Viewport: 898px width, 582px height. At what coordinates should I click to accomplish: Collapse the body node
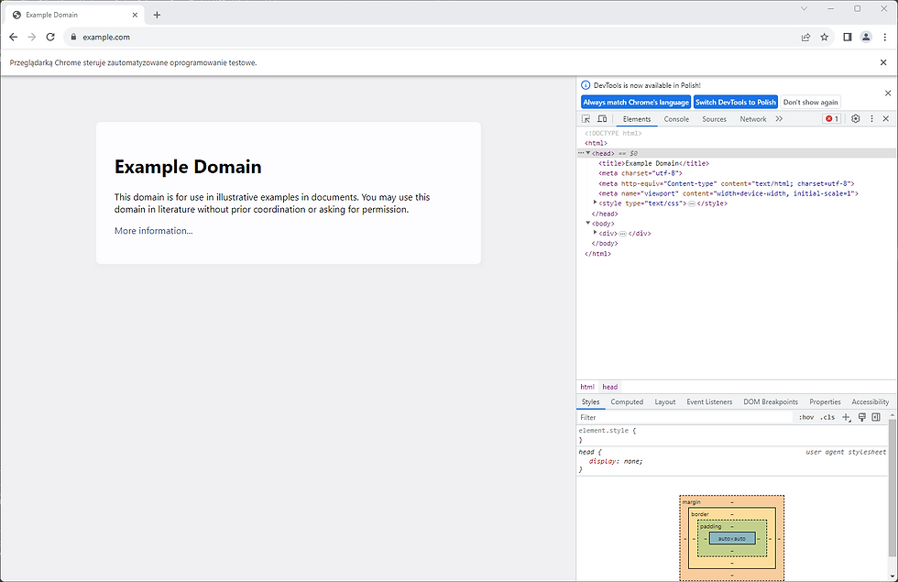pos(587,224)
